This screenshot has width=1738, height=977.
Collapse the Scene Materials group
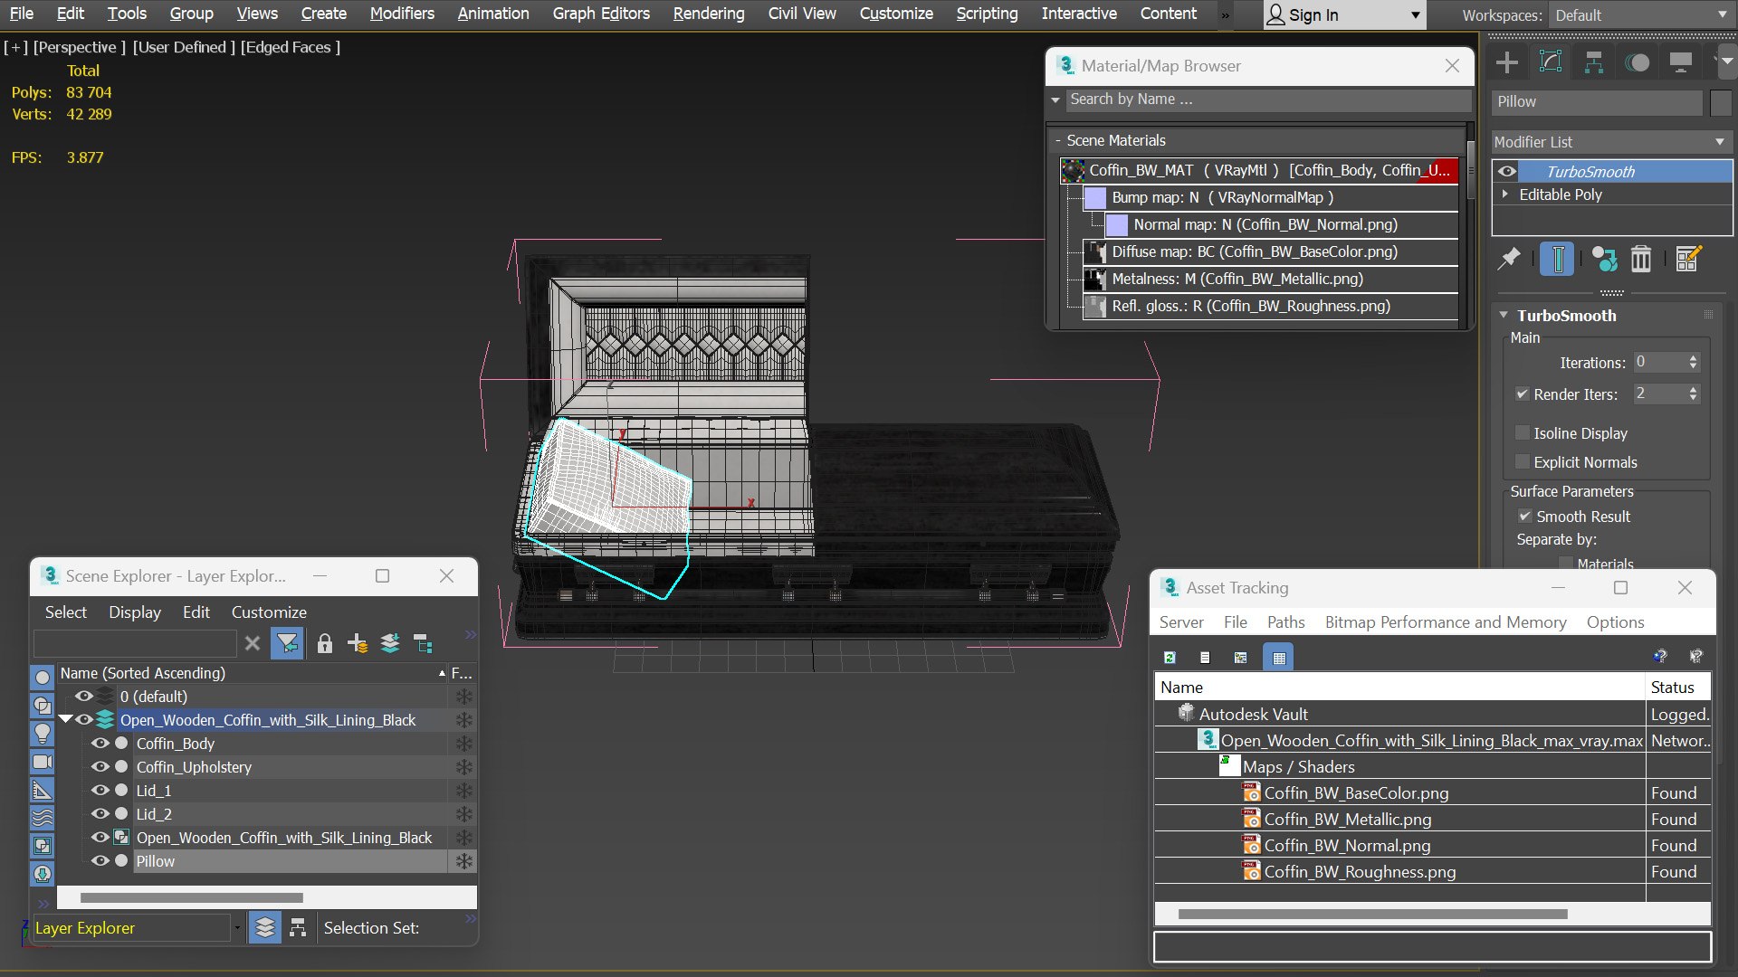click(x=1057, y=140)
